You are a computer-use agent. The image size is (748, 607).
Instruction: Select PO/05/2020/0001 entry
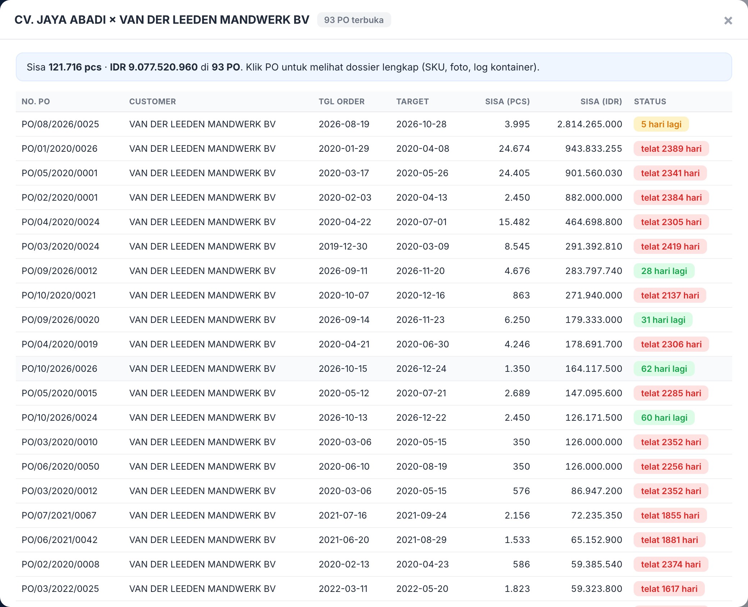click(374, 173)
